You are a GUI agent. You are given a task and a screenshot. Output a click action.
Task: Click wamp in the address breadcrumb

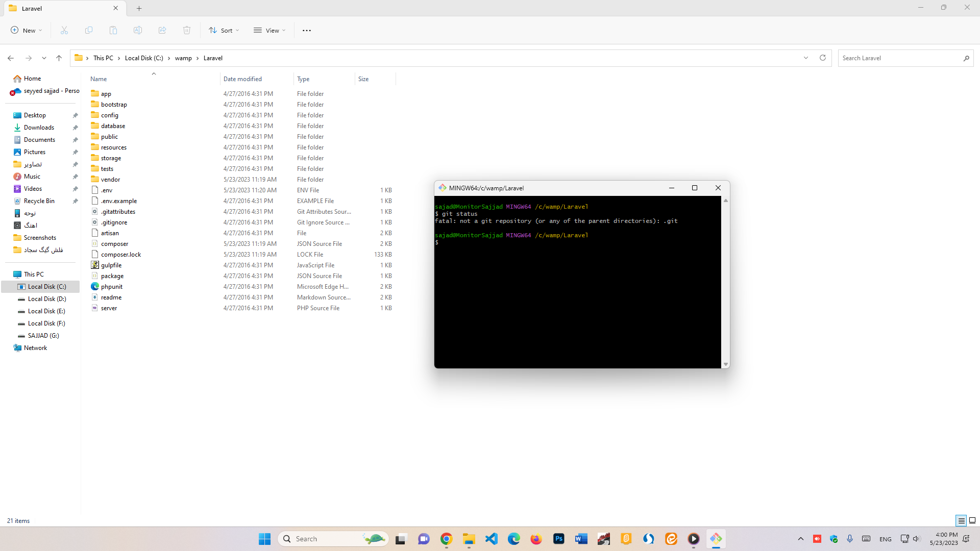tap(183, 58)
